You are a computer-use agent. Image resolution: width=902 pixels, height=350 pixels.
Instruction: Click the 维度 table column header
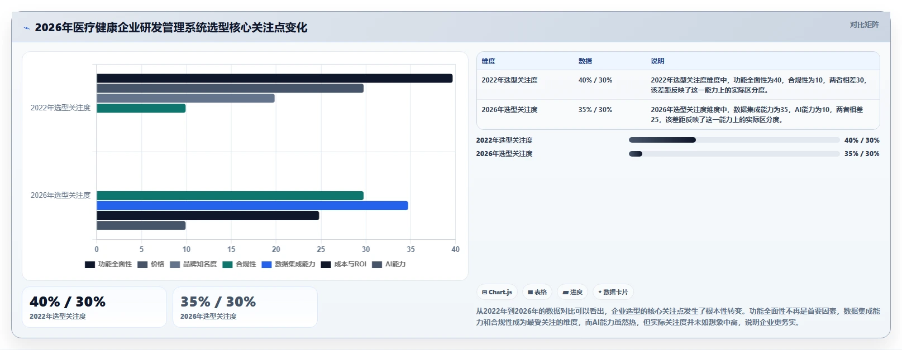488,61
